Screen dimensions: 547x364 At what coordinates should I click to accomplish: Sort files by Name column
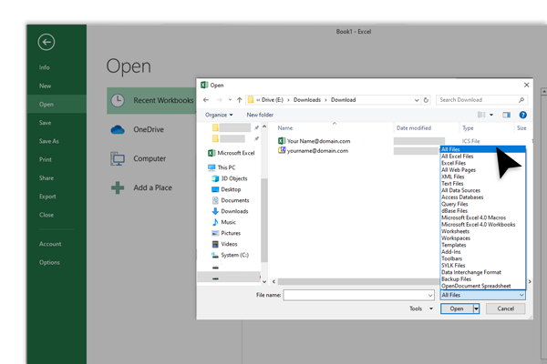285,127
